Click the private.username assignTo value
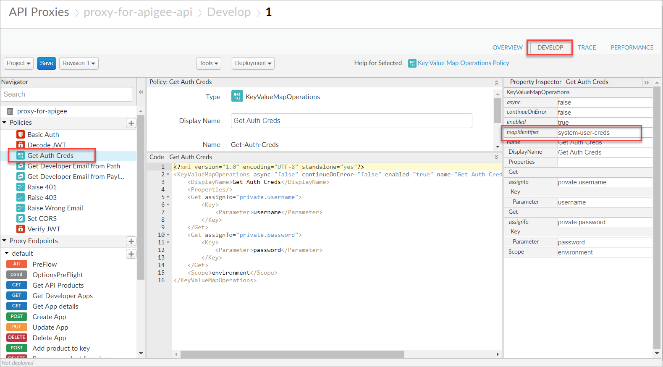This screenshot has width=663, height=367. click(x=582, y=182)
